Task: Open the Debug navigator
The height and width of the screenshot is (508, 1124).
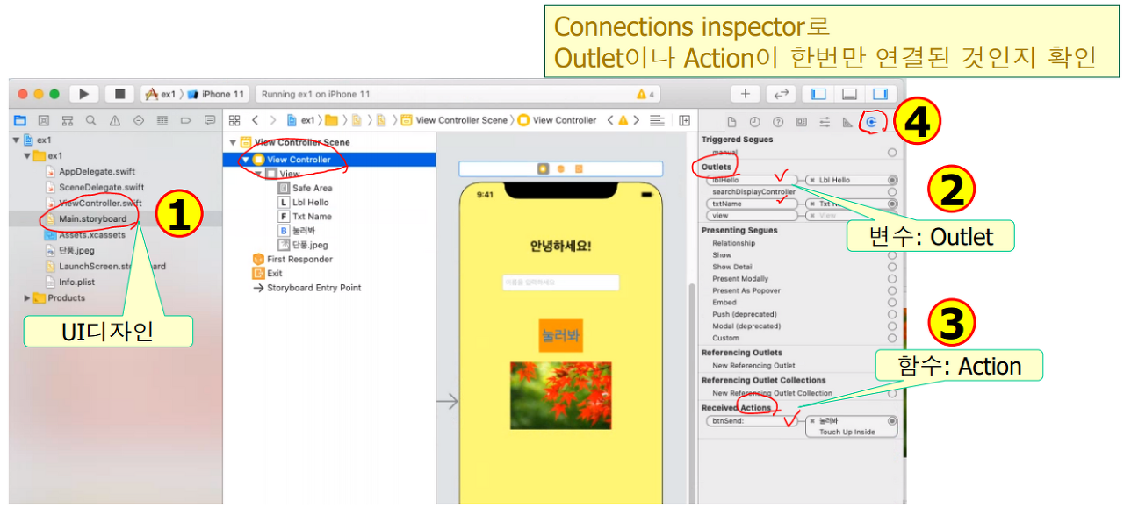Action: 162,120
